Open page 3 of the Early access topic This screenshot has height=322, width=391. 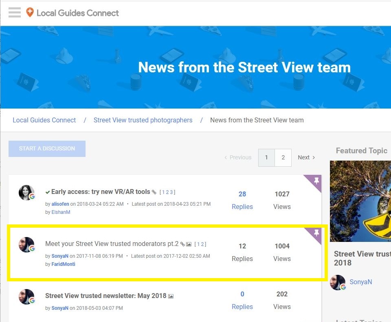[x=171, y=192]
